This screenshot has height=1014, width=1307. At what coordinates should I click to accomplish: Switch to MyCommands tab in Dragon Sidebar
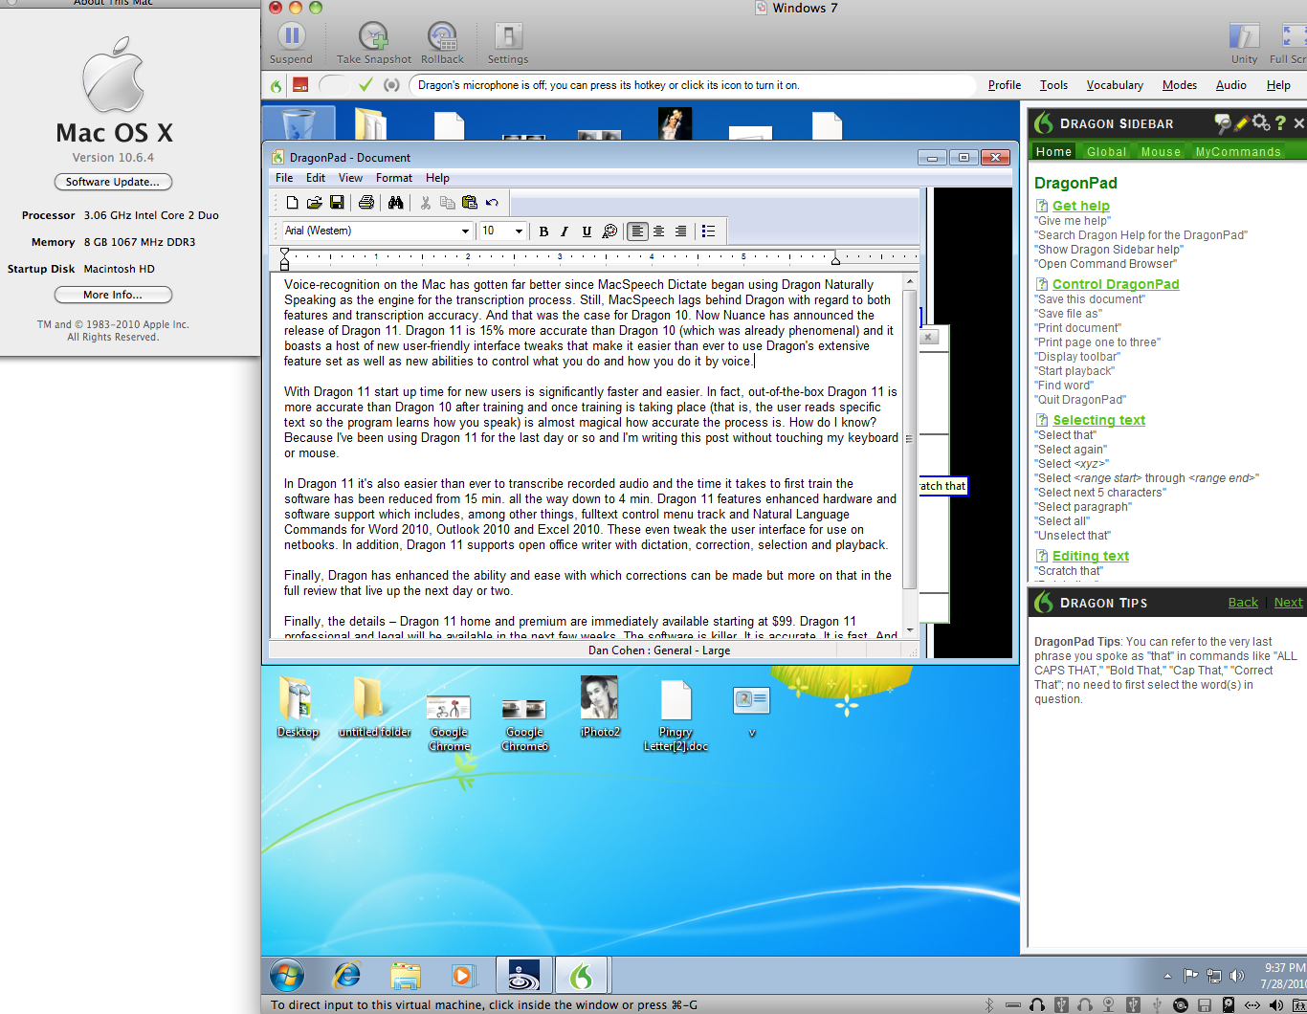click(x=1238, y=151)
